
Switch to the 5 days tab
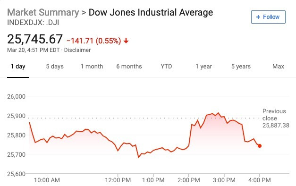click(x=55, y=67)
